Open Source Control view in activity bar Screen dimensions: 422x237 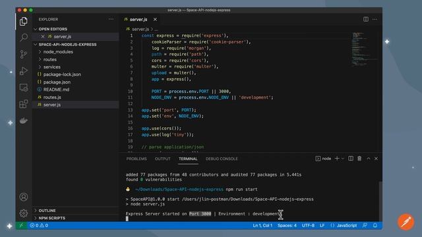[24, 54]
